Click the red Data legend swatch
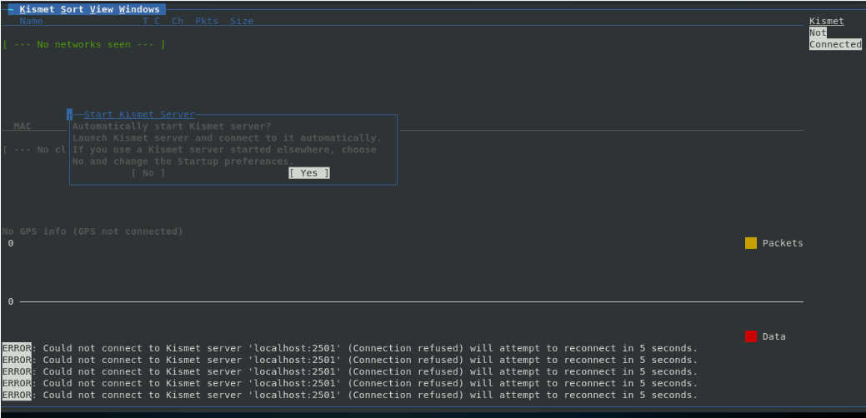Screen dimensions: 866x418 [751, 336]
